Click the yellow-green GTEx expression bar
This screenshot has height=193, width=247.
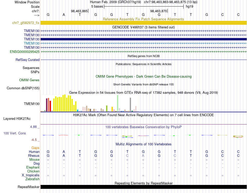click(107, 109)
